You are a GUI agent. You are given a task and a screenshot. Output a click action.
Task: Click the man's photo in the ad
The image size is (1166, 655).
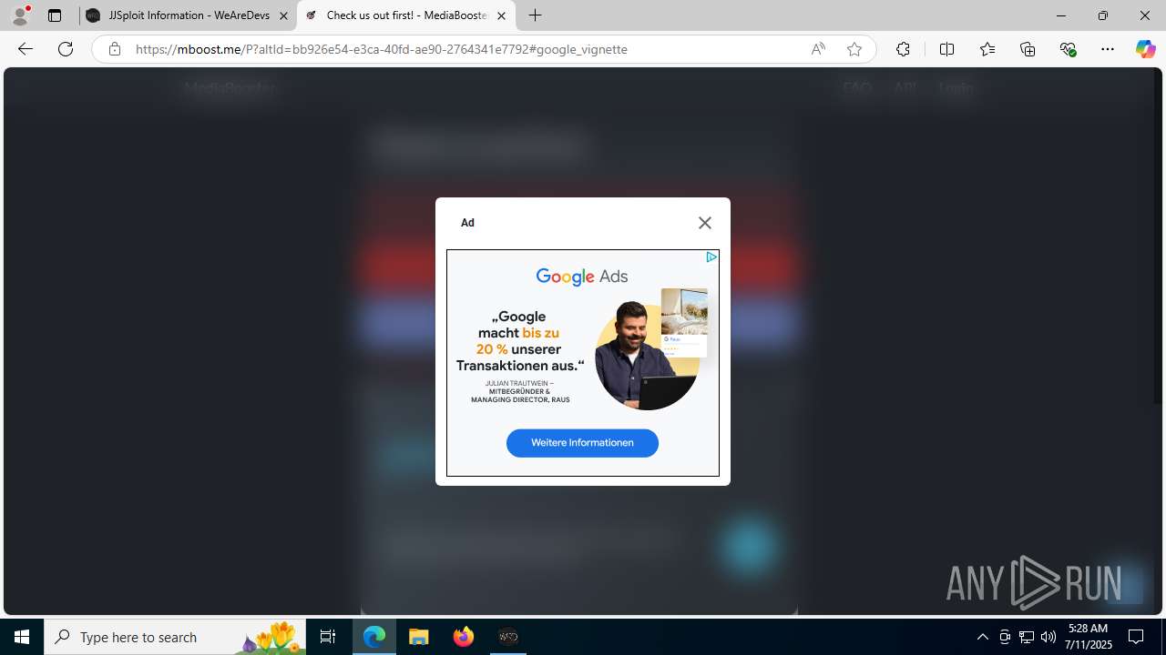point(647,357)
